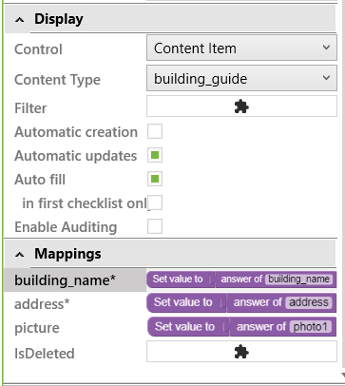This screenshot has width=345, height=386.
Task: Click the Filter property label
Action: 30,108
